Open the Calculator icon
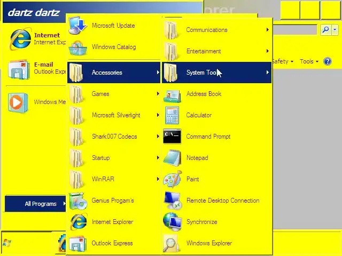The image size is (342, 256). pos(172,115)
